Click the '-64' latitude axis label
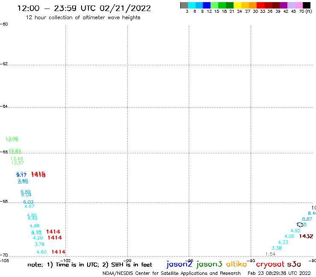The image size is (316, 277). 4,106
